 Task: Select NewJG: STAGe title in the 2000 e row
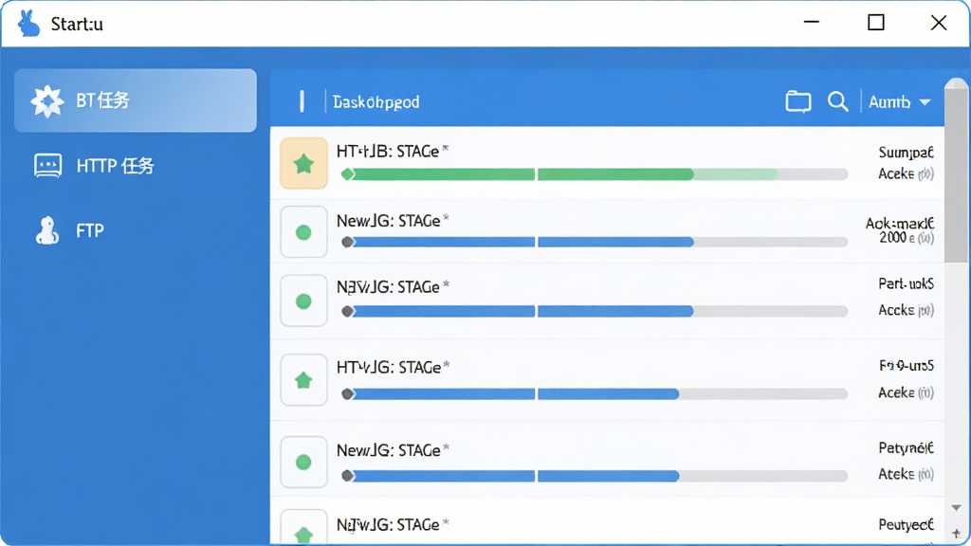tap(393, 220)
